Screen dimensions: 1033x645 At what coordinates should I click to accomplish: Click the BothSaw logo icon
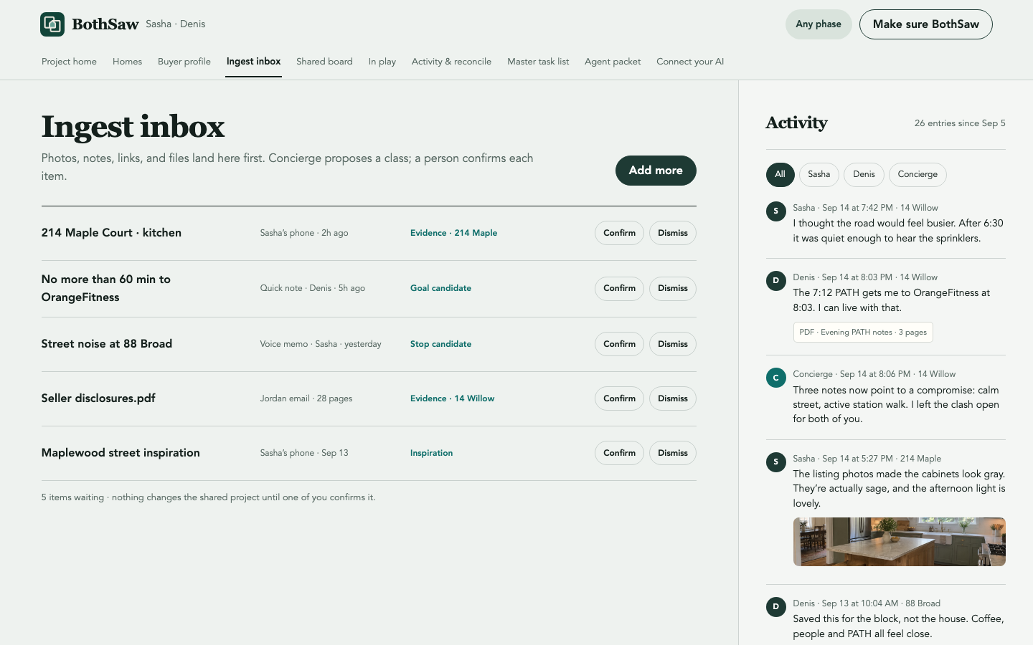pos(52,24)
